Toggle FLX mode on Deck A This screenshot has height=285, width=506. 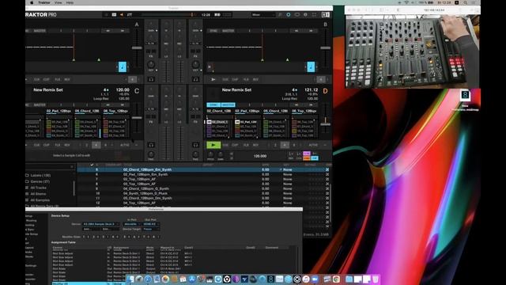pyautogui.click(x=58, y=79)
